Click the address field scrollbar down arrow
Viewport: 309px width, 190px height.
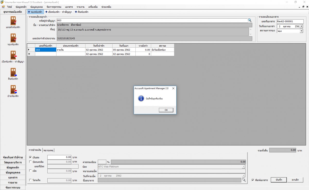(x=251, y=34)
